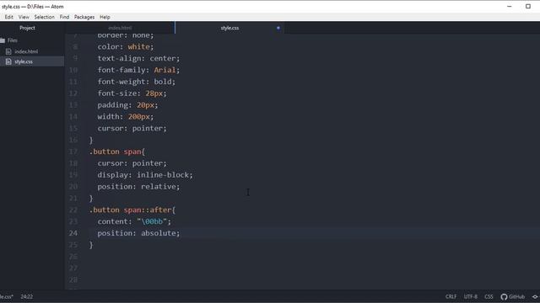Click the 'font-family: Arial;' line
Image resolution: width=540 pixels, height=303 pixels.
[138, 70]
